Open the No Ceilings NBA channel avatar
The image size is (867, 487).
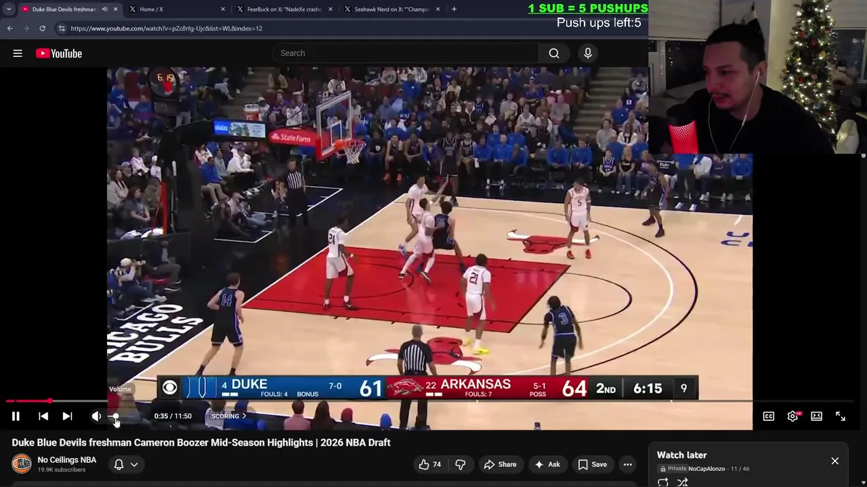coord(22,463)
